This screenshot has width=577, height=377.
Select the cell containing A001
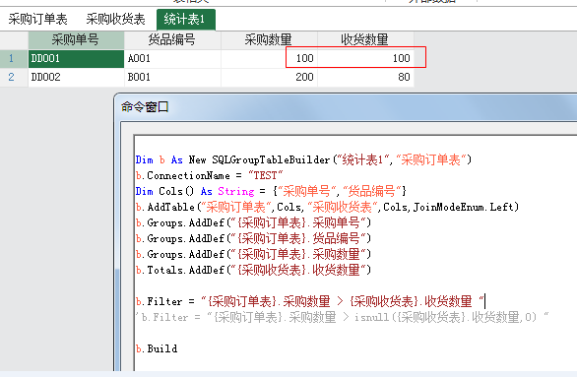tap(172, 58)
